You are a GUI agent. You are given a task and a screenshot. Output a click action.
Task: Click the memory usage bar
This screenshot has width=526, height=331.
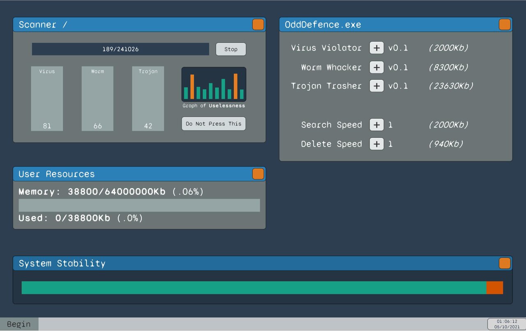139,205
